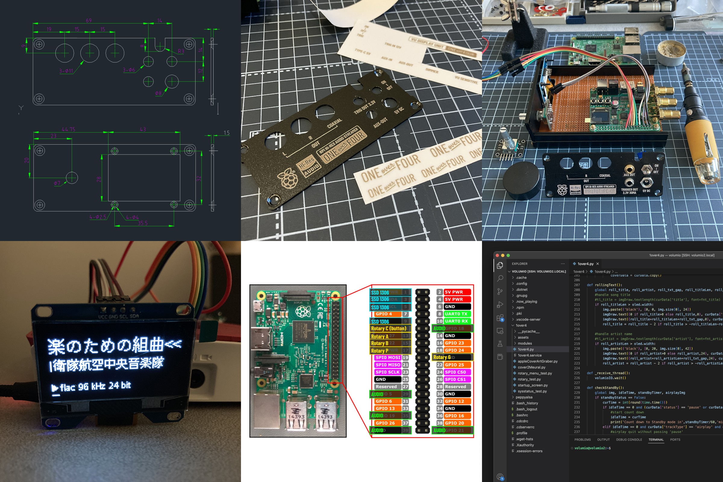Click the Accounts icon at bottom
Viewport: 723px width, 482px height.
coord(500,477)
